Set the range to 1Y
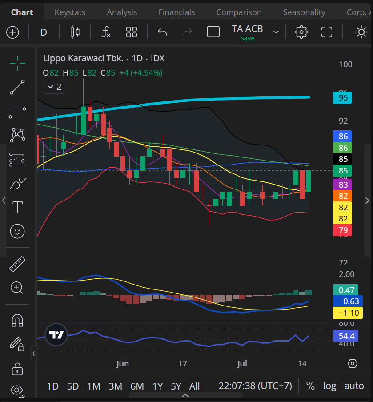The height and width of the screenshot is (402, 373). (x=158, y=386)
